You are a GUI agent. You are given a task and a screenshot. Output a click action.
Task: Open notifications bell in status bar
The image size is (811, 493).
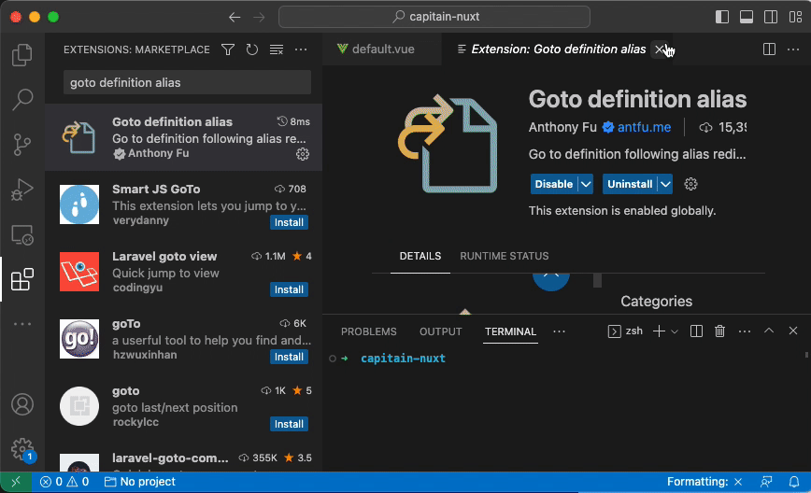pos(794,482)
